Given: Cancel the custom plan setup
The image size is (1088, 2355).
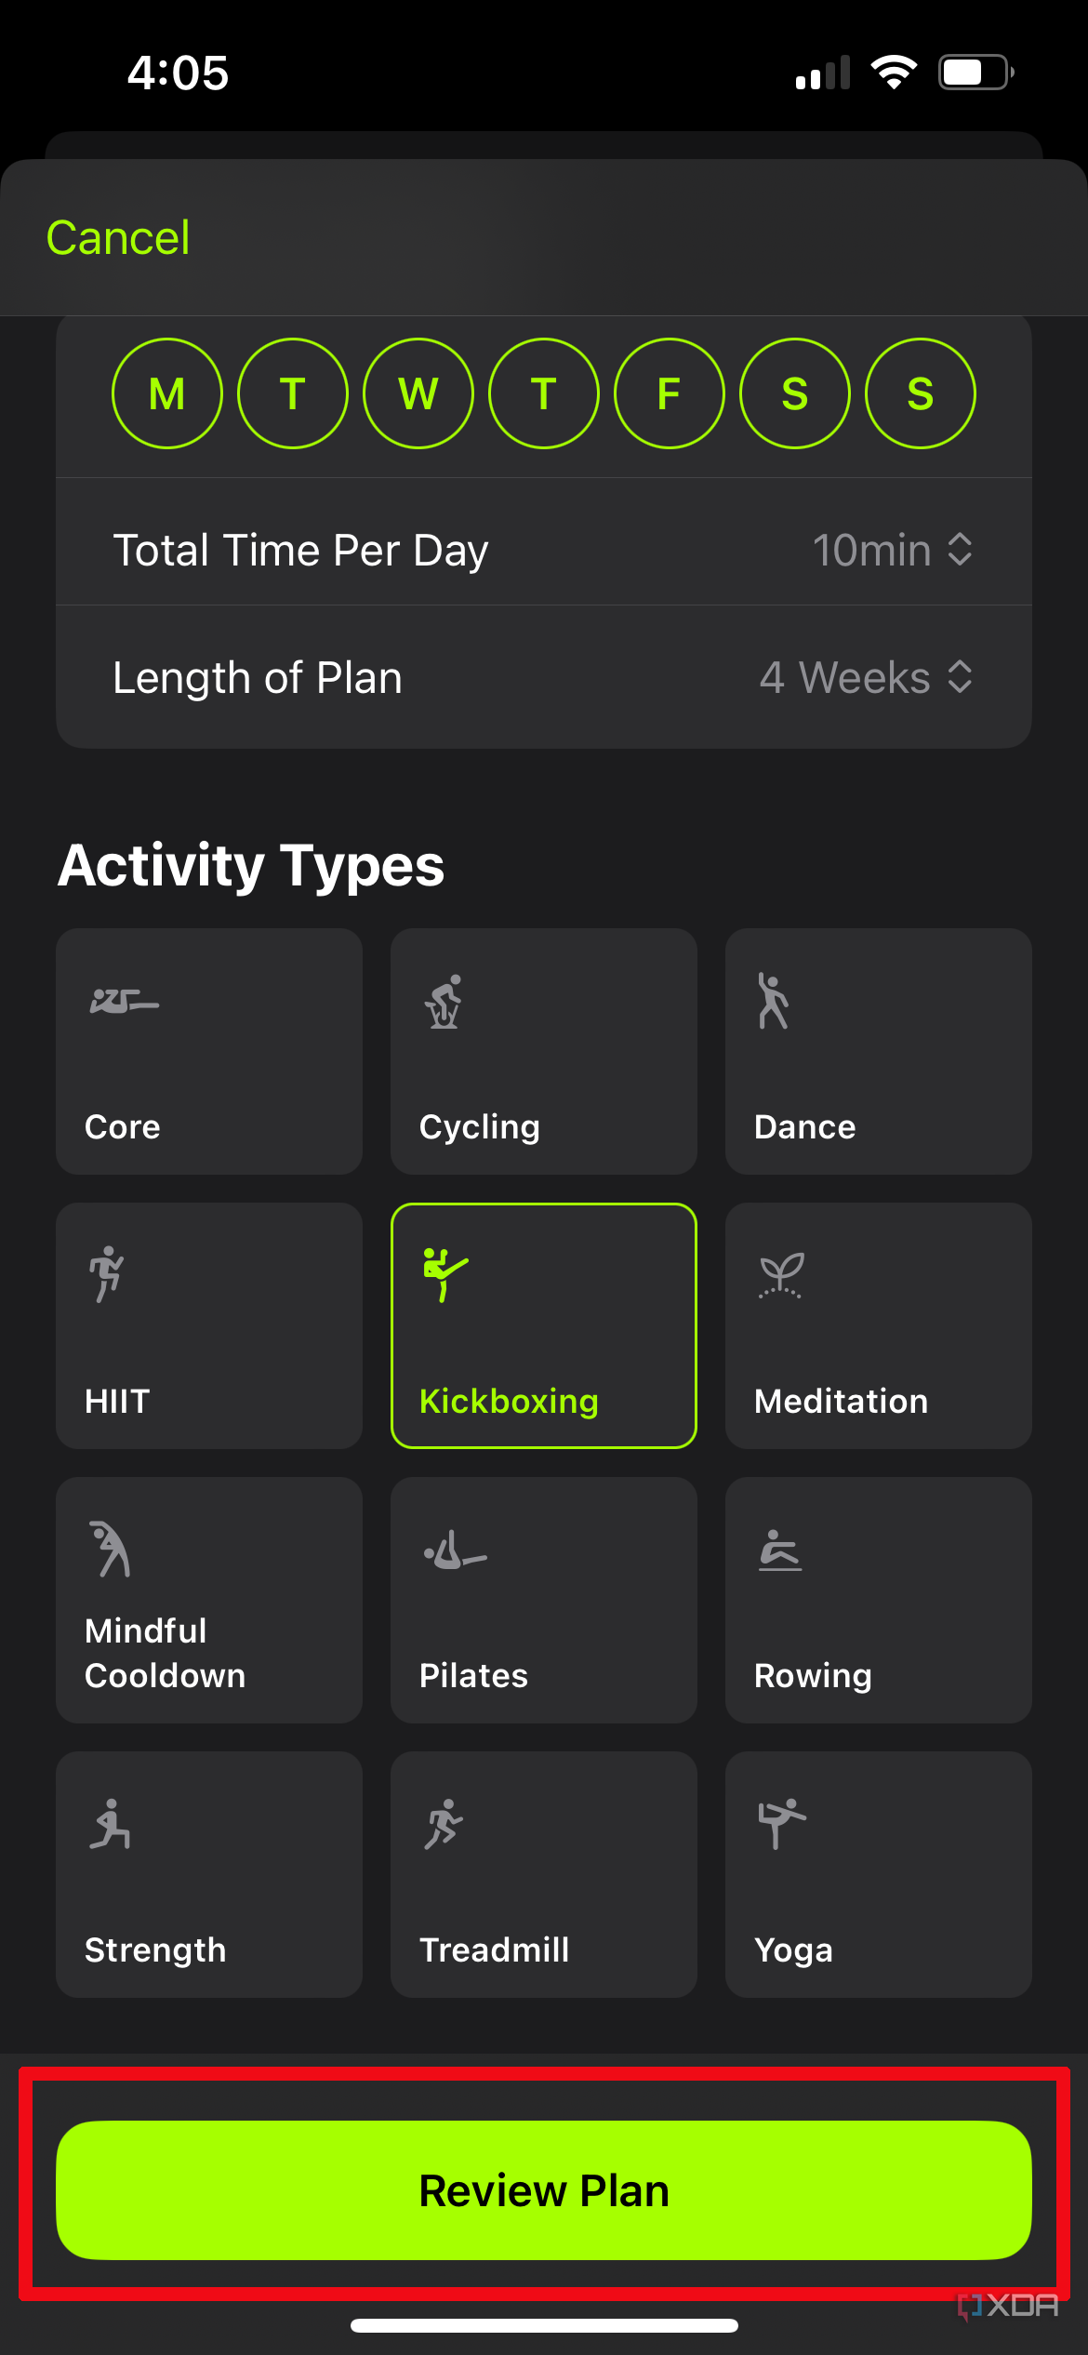Looking at the screenshot, I should point(117,236).
